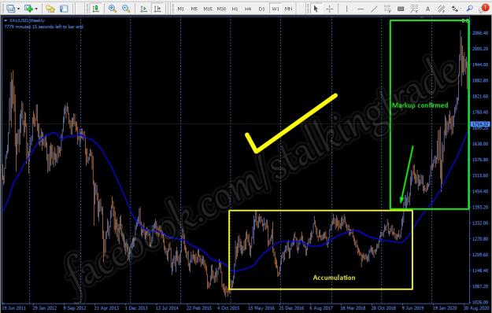The width and height of the screenshot is (492, 313).
Task: Select the W1 weekly timeframe
Action: point(276,9)
